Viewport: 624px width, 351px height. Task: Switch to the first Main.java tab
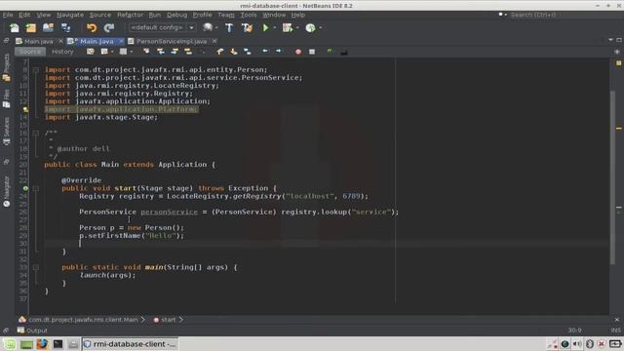(x=39, y=41)
